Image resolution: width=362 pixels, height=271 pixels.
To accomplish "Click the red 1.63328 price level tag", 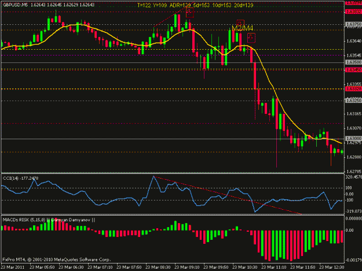I will (x=353, y=89).
